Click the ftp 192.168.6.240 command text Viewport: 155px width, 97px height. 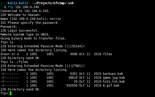[x=24, y=7]
